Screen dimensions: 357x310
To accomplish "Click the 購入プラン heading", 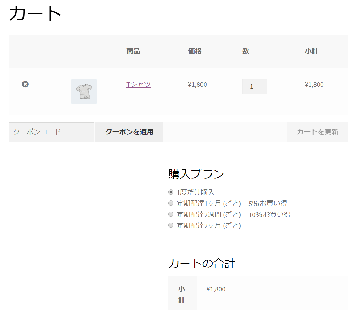I will pos(196,174).
